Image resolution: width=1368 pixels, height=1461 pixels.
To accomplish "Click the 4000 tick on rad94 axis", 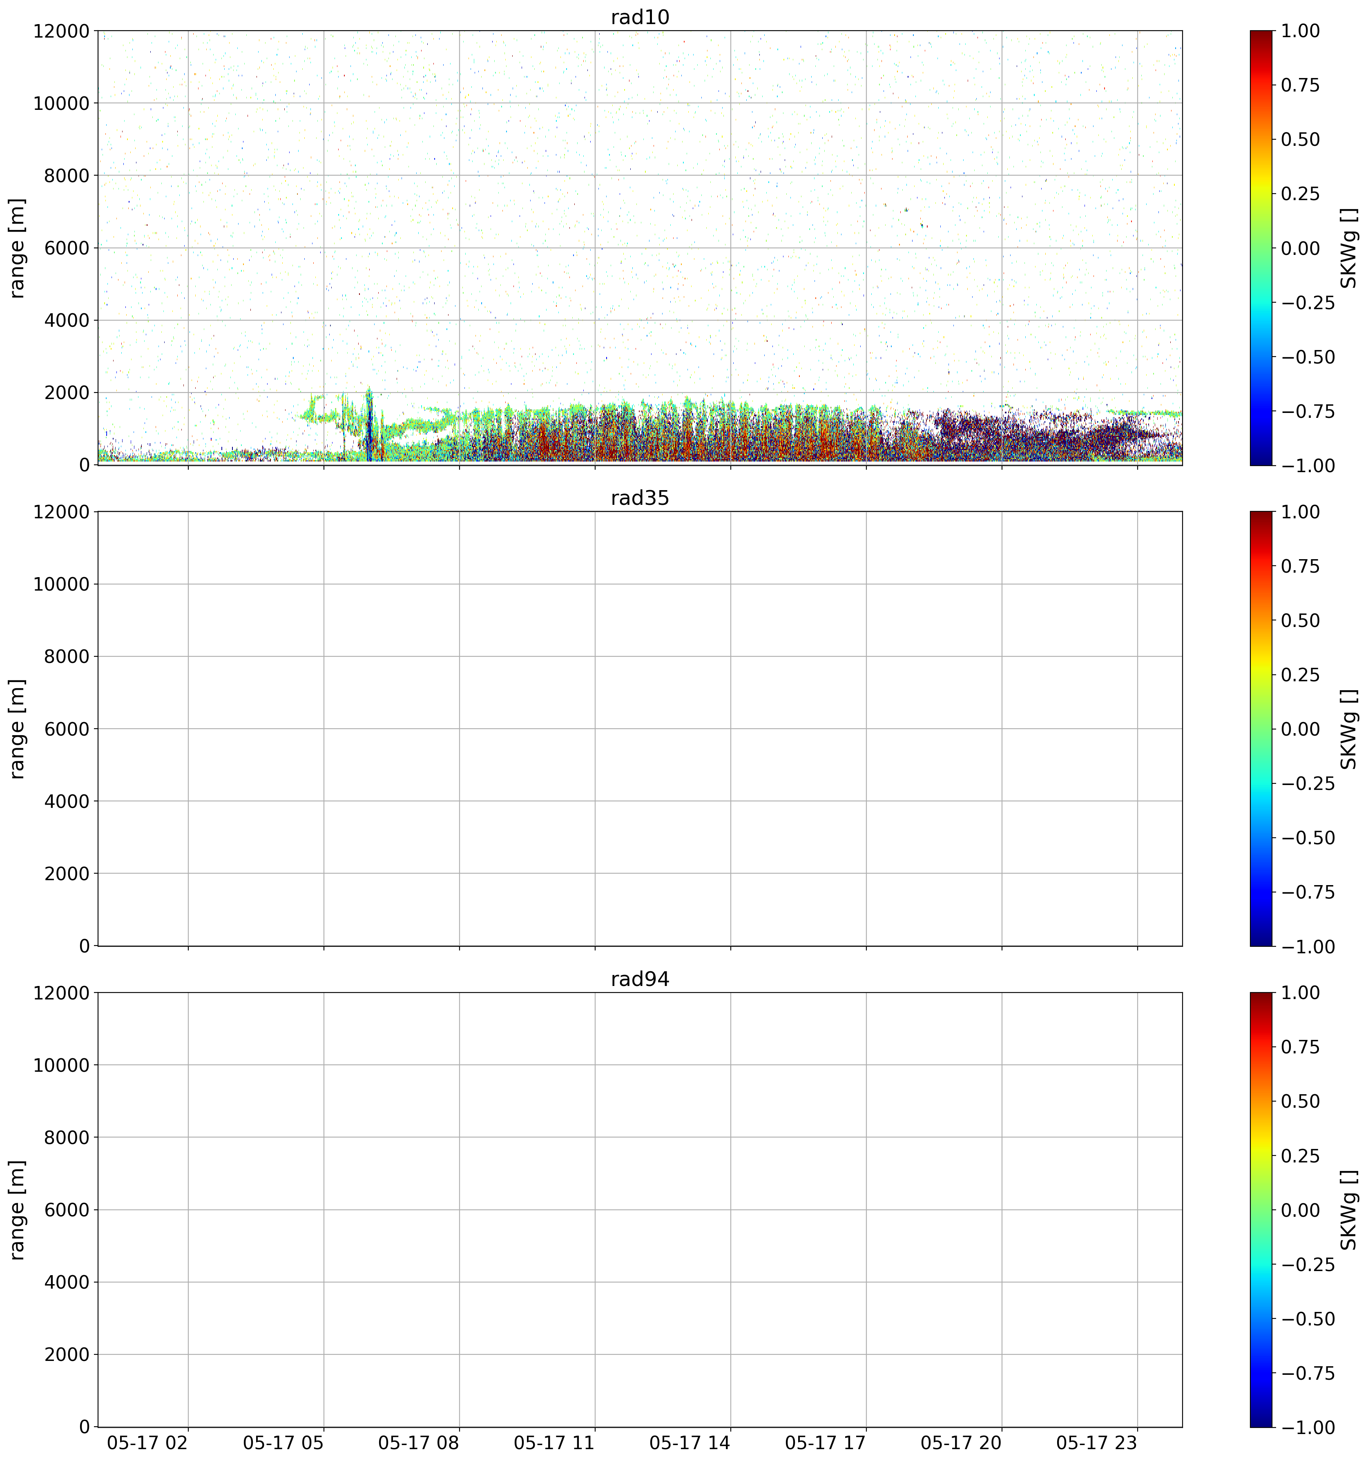I will coord(66,1283).
